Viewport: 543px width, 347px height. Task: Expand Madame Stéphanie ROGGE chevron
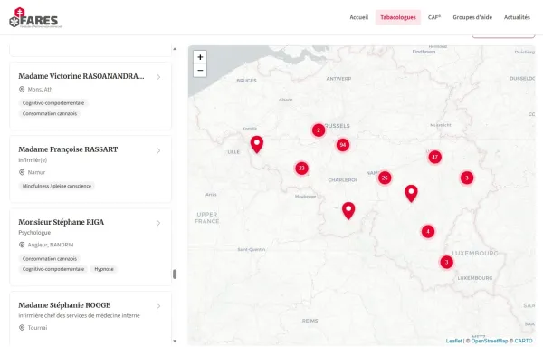158,306
